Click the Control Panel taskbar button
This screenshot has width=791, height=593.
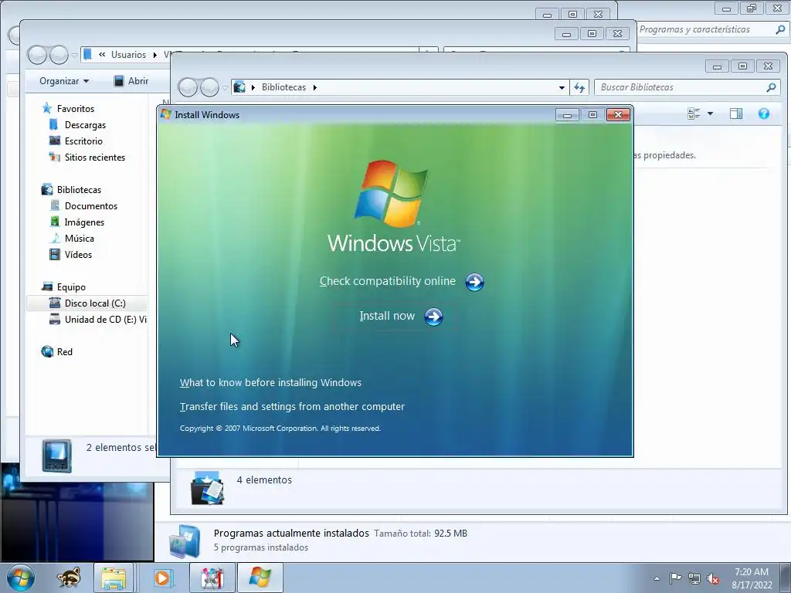click(x=212, y=578)
